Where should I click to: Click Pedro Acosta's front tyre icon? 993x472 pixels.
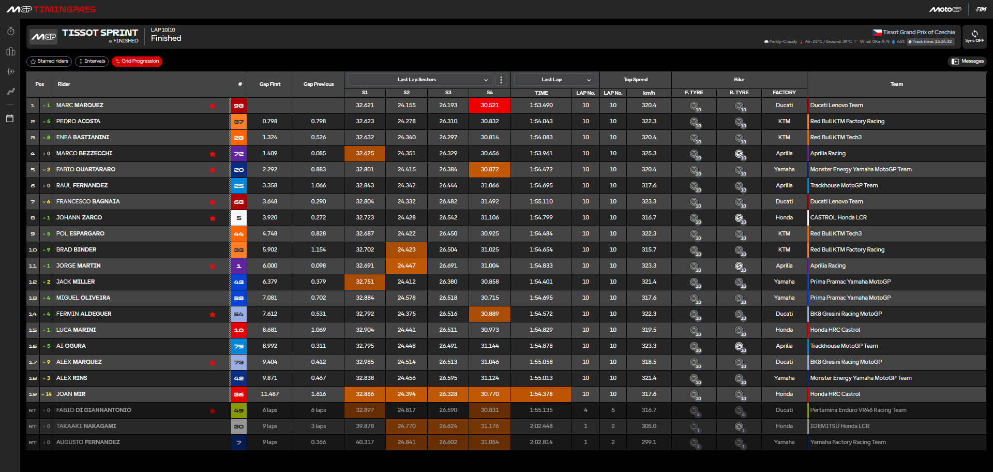coord(695,122)
